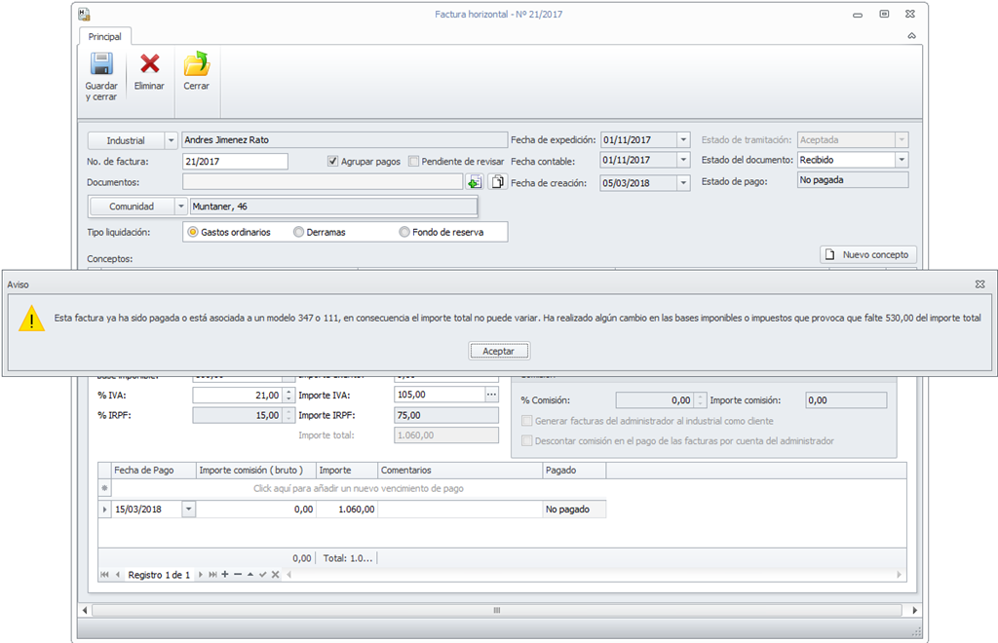998x643 pixels.
Task: Click the copy documents icon beside Documentos
Action: pyautogui.click(x=497, y=182)
